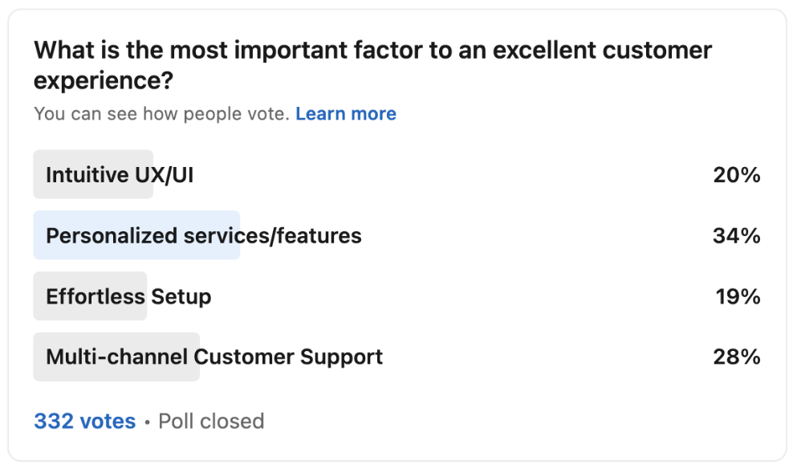793x469 pixels.
Task: View the 332 votes voter list
Action: [x=85, y=421]
